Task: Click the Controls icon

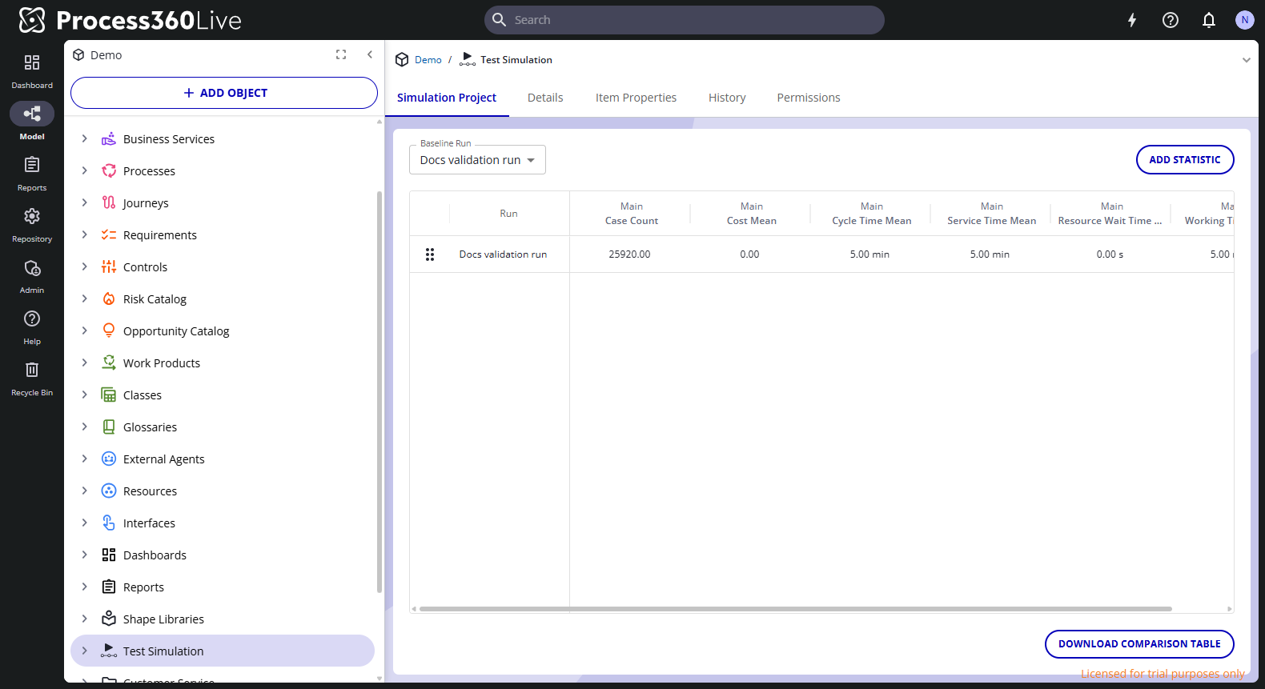Action: click(x=109, y=267)
